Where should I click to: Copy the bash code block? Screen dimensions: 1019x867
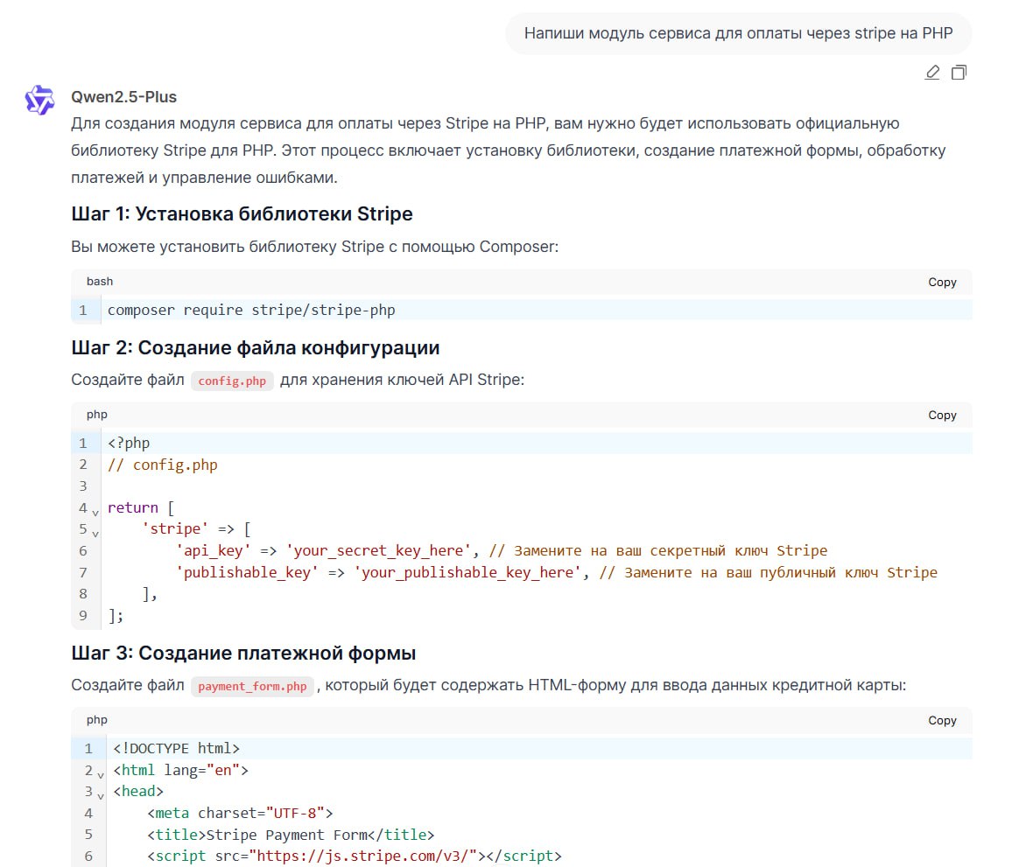[x=942, y=282]
